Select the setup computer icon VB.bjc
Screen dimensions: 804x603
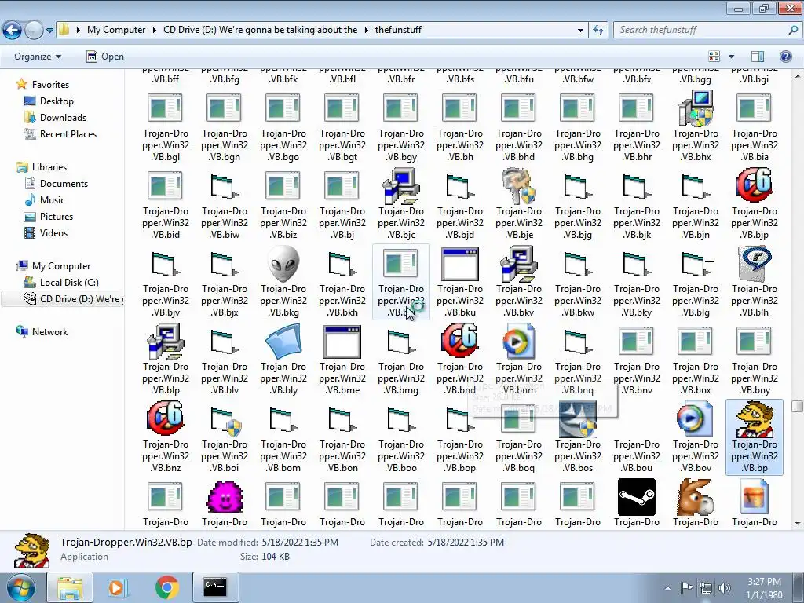point(401,186)
